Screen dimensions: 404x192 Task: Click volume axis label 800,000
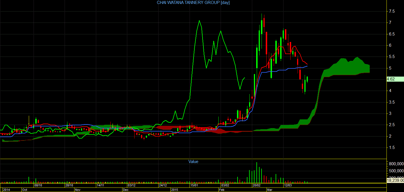(396, 164)
